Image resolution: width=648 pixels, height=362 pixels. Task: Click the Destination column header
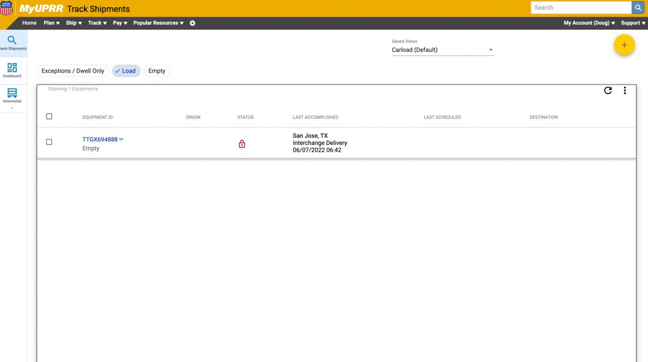point(544,117)
